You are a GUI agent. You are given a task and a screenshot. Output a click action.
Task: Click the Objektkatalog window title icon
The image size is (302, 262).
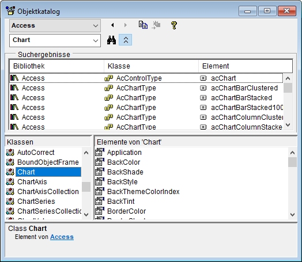coord(10,10)
